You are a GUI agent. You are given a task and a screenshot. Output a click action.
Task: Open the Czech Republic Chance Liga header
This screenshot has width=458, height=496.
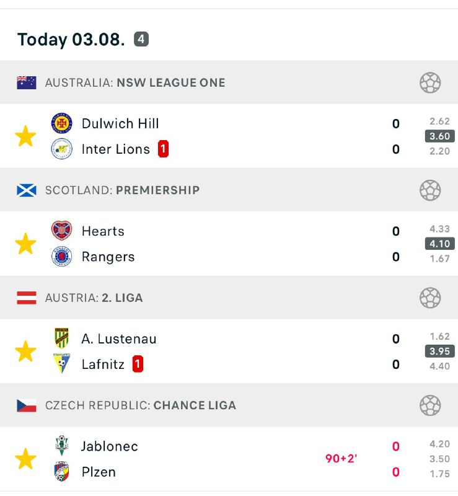(140, 405)
